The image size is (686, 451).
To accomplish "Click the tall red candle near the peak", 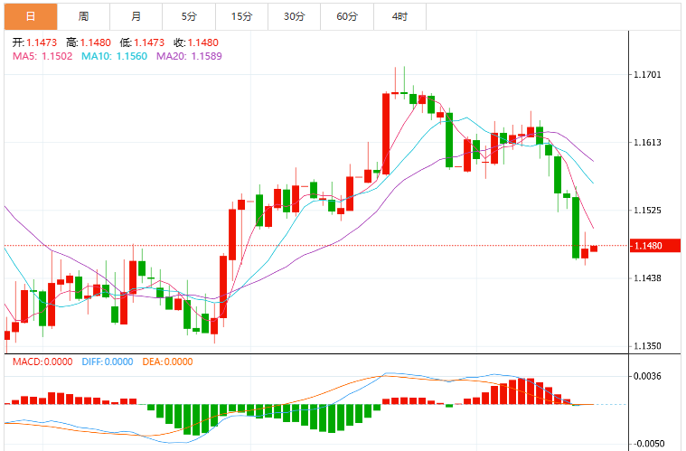I will [x=386, y=134].
